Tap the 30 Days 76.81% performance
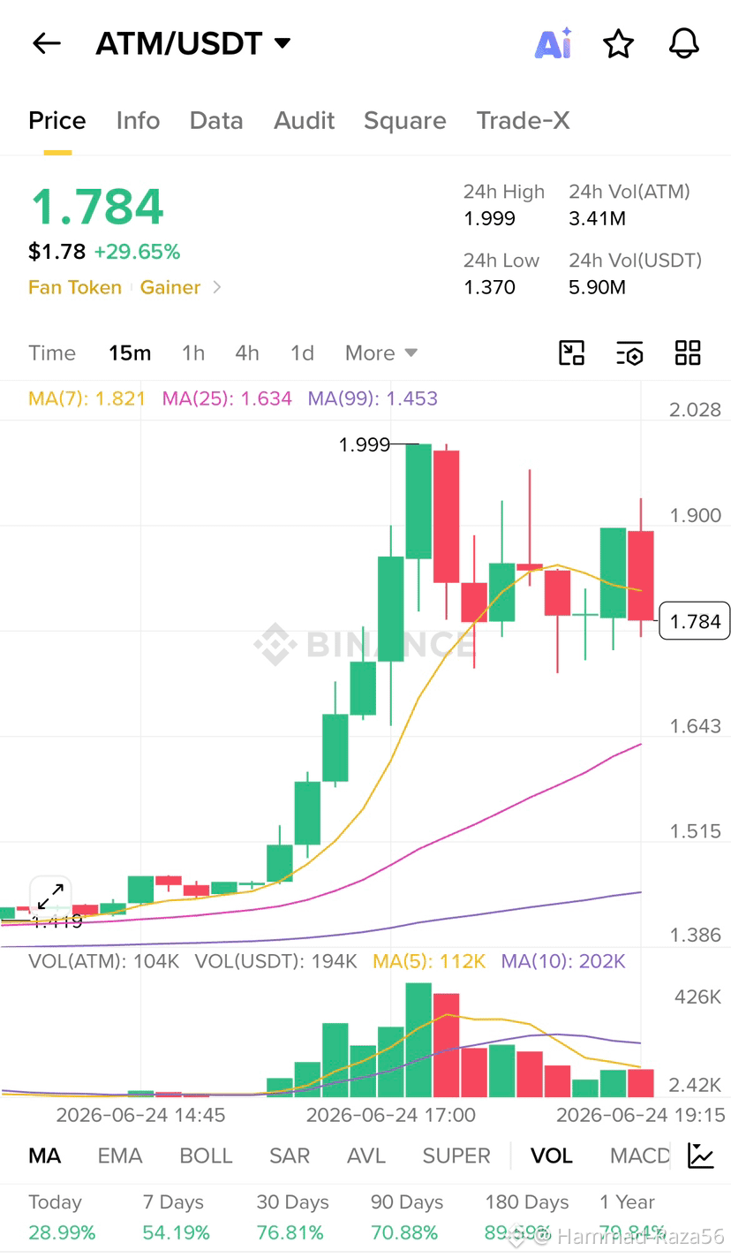Image resolution: width=731 pixels, height=1258 pixels. [x=292, y=1217]
